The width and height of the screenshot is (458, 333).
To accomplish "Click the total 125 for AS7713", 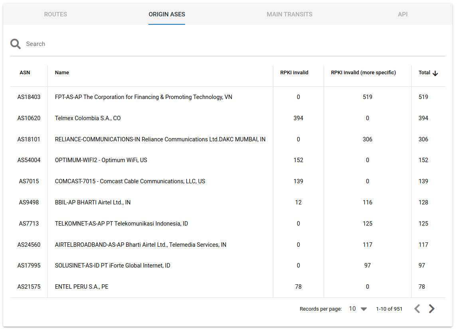I will pos(423,224).
